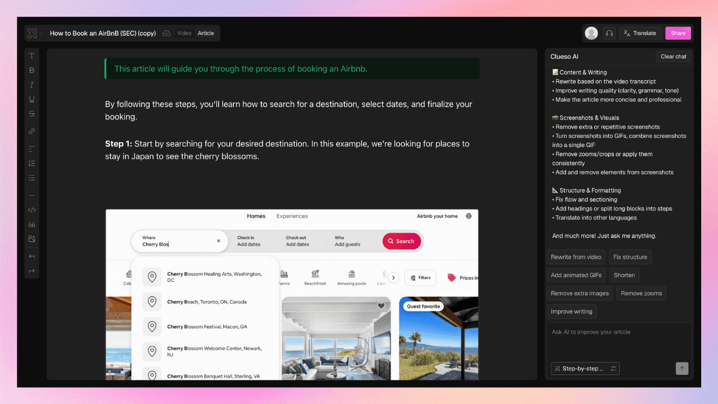Open the Translate option

640,33
